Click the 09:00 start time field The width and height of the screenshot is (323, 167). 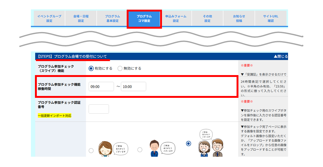point(101,87)
